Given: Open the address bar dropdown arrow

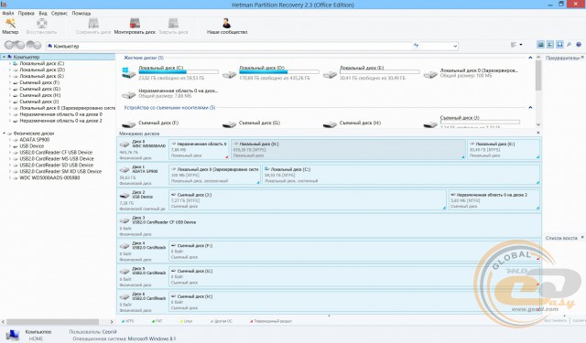Looking at the screenshot, I should click(x=455, y=46).
